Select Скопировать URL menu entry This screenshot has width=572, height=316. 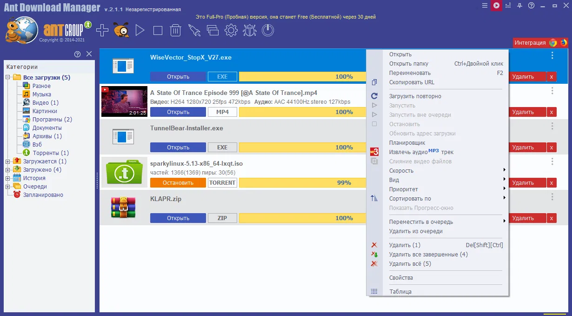tap(438, 82)
